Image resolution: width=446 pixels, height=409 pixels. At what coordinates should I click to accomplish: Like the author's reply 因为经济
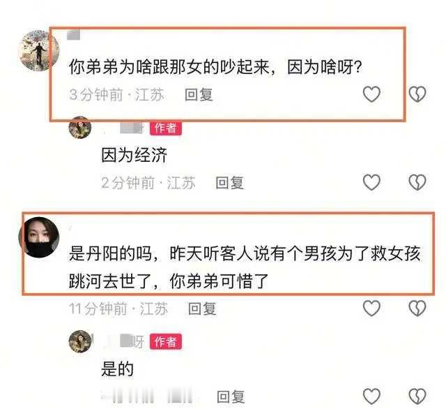[371, 182]
